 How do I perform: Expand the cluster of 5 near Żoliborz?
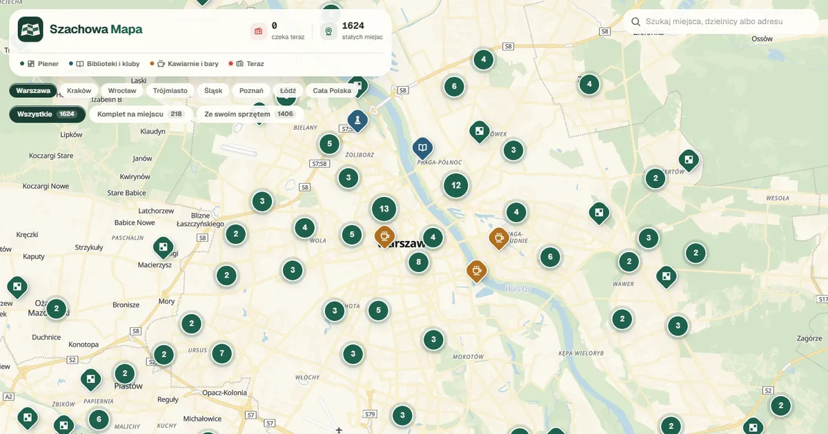coord(329,144)
